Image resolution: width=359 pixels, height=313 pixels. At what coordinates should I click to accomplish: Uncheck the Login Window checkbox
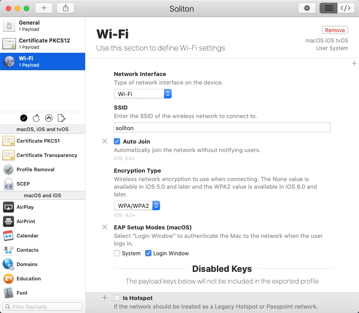pos(148,253)
